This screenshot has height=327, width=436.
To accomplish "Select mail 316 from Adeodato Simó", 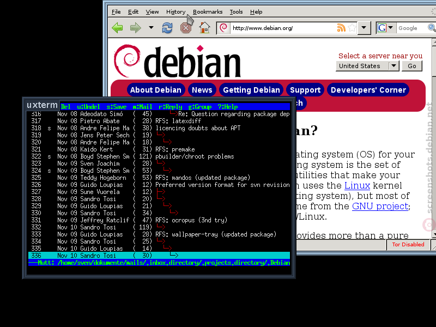I will click(159, 114).
